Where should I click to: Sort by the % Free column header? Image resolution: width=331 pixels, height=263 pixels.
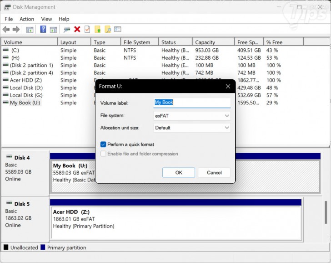284,42
